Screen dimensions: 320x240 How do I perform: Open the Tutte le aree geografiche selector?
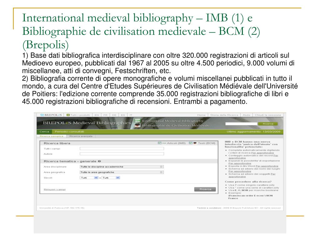(122, 172)
